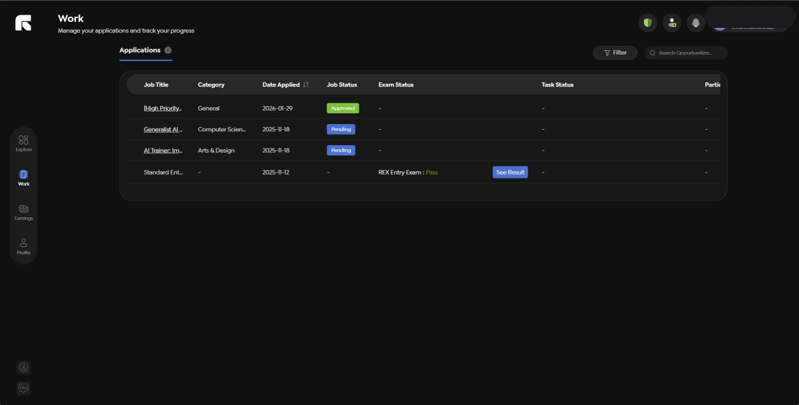Click the Standard Ent... job title

pyautogui.click(x=163, y=172)
